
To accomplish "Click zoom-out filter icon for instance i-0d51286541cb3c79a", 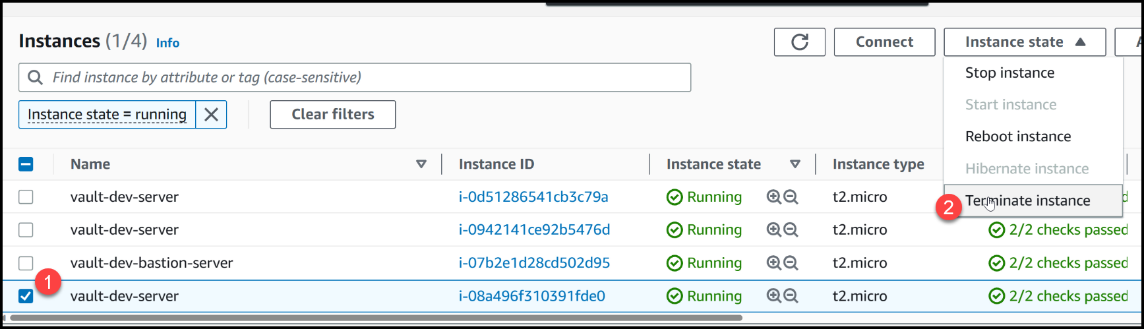I will click(791, 197).
